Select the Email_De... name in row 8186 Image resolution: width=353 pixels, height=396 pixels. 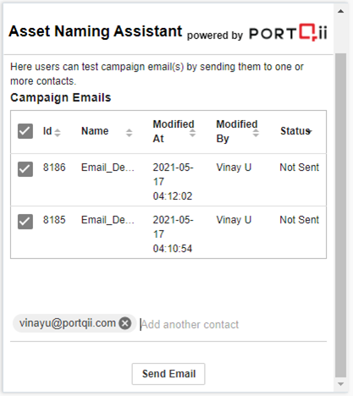point(108,168)
